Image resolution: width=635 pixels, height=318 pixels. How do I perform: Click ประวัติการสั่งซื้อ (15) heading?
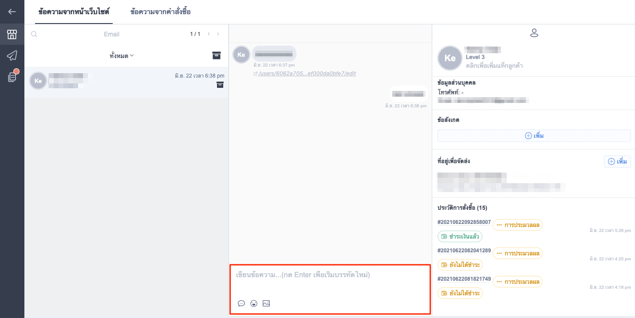(x=462, y=208)
